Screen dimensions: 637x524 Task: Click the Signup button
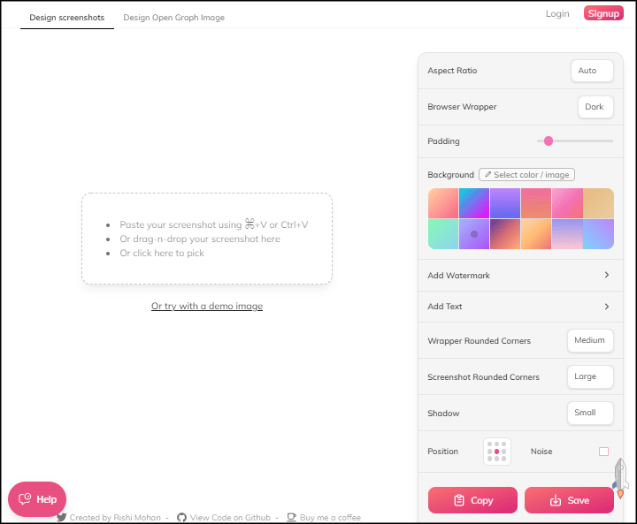[603, 13]
